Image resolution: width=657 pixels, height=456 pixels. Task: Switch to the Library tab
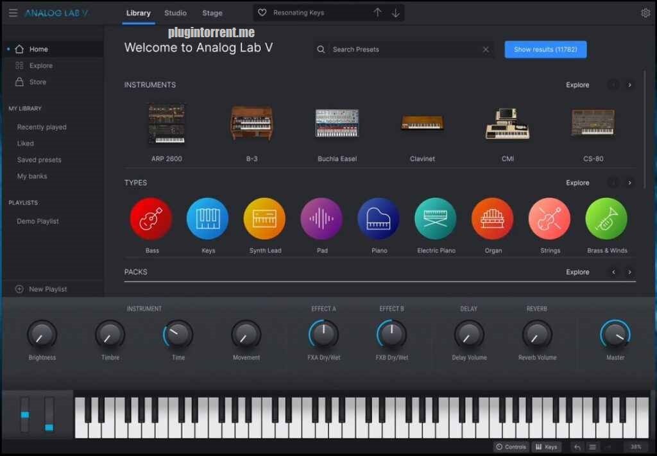[139, 13]
